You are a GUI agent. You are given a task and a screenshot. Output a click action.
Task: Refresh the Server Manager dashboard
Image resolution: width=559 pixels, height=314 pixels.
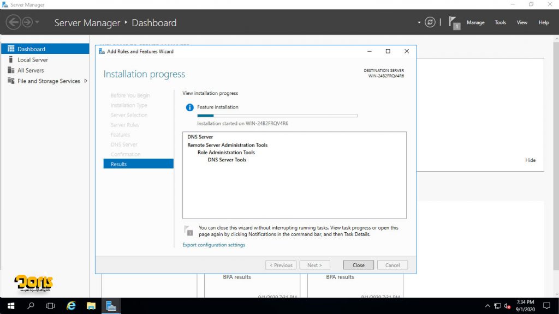[x=430, y=22]
